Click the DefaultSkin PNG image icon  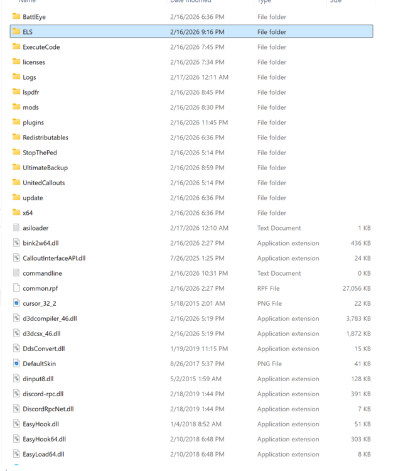coord(16,363)
